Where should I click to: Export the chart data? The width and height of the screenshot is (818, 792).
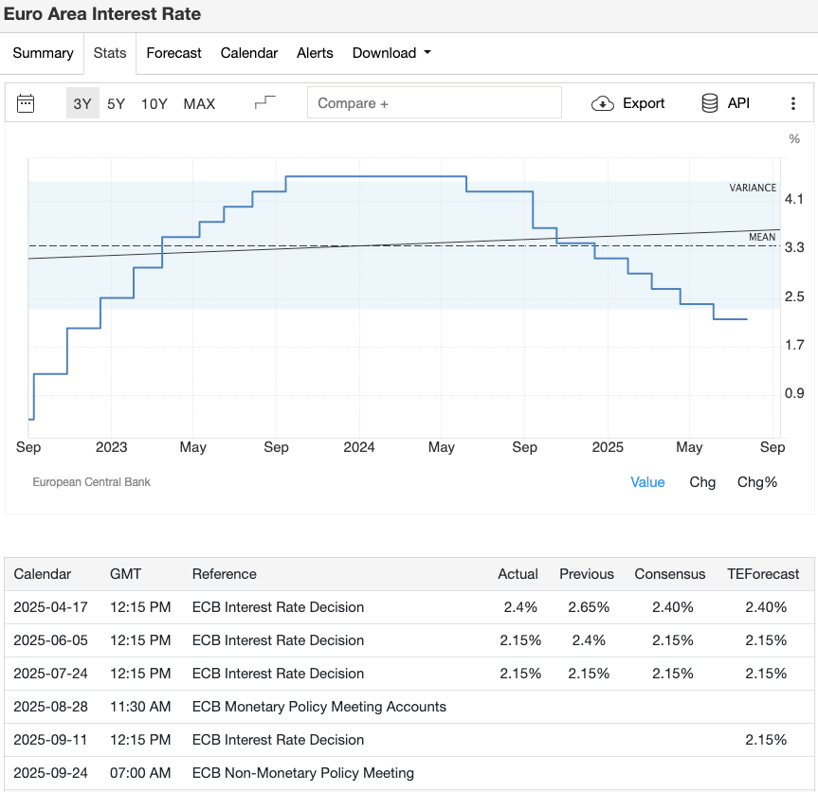click(x=627, y=102)
